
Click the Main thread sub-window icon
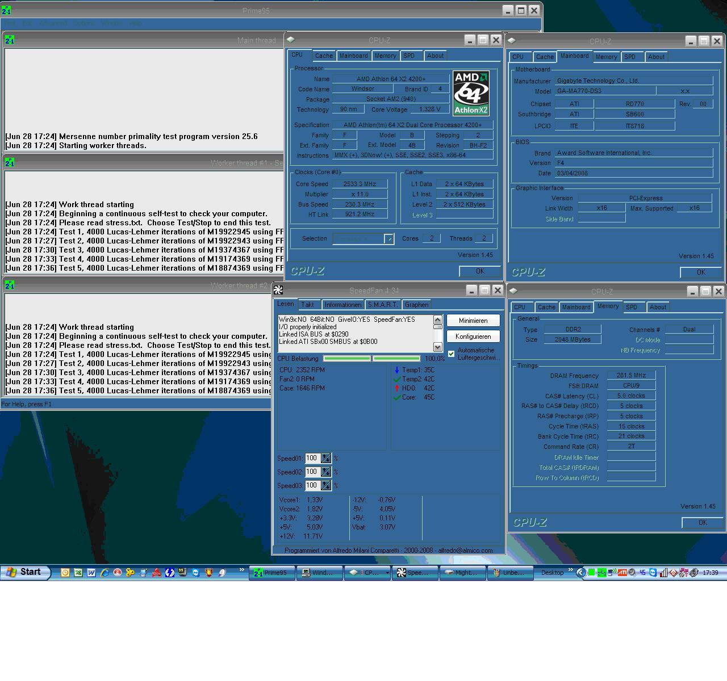pyautogui.click(x=9, y=40)
